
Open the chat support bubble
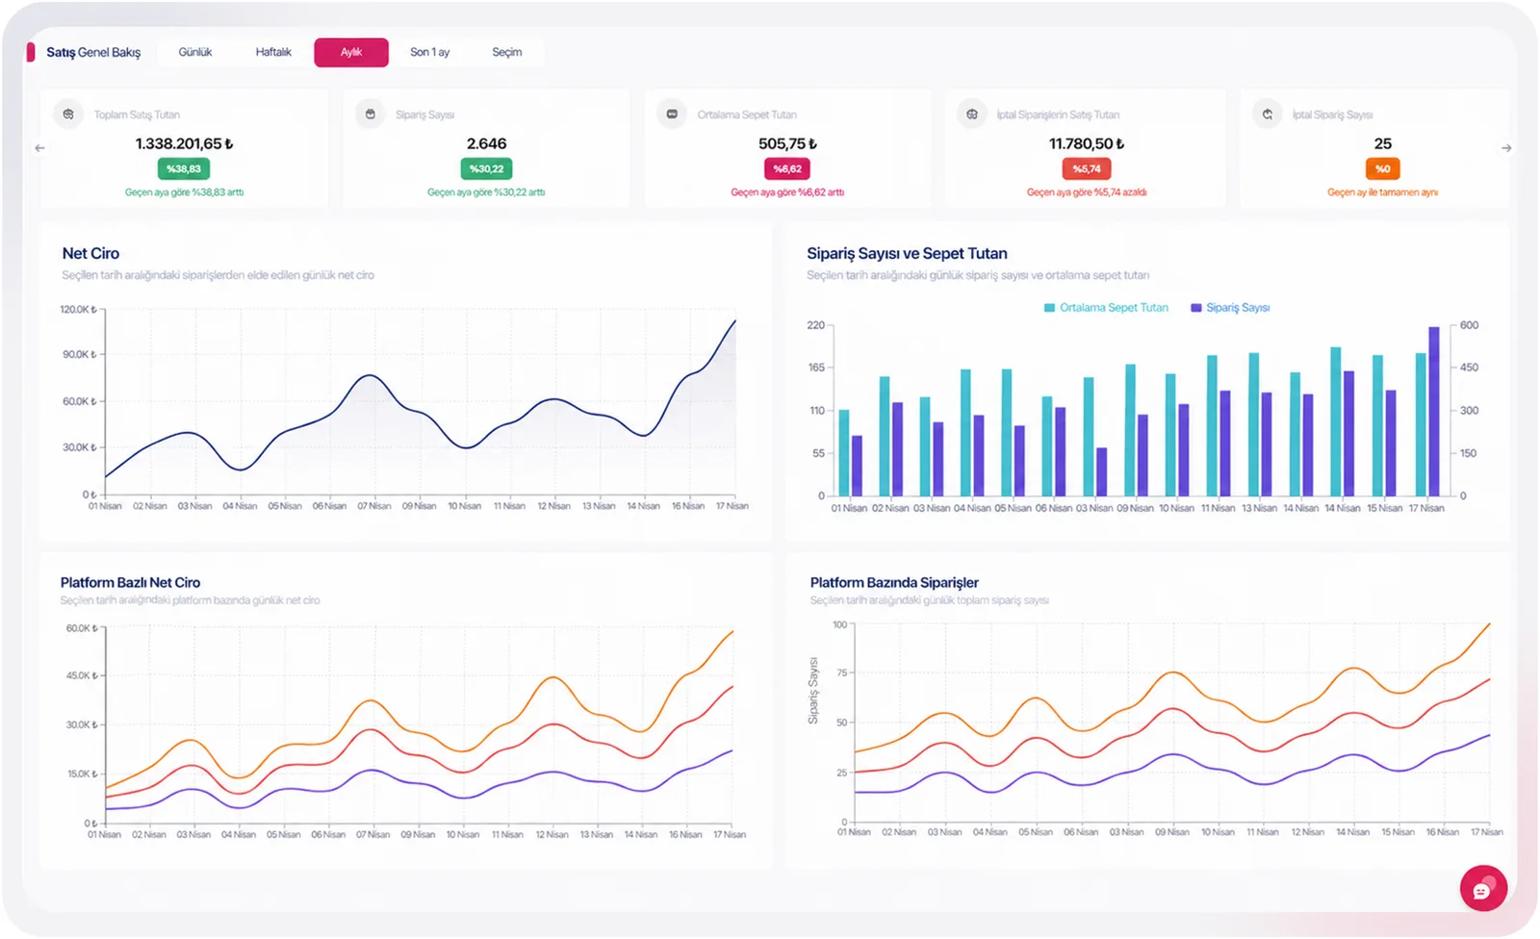pos(1483,888)
